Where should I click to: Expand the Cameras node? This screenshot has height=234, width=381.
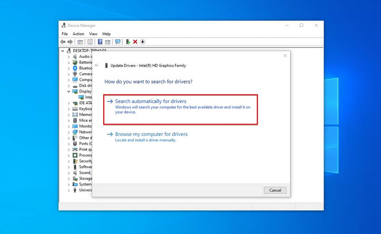pyautogui.click(x=68, y=74)
